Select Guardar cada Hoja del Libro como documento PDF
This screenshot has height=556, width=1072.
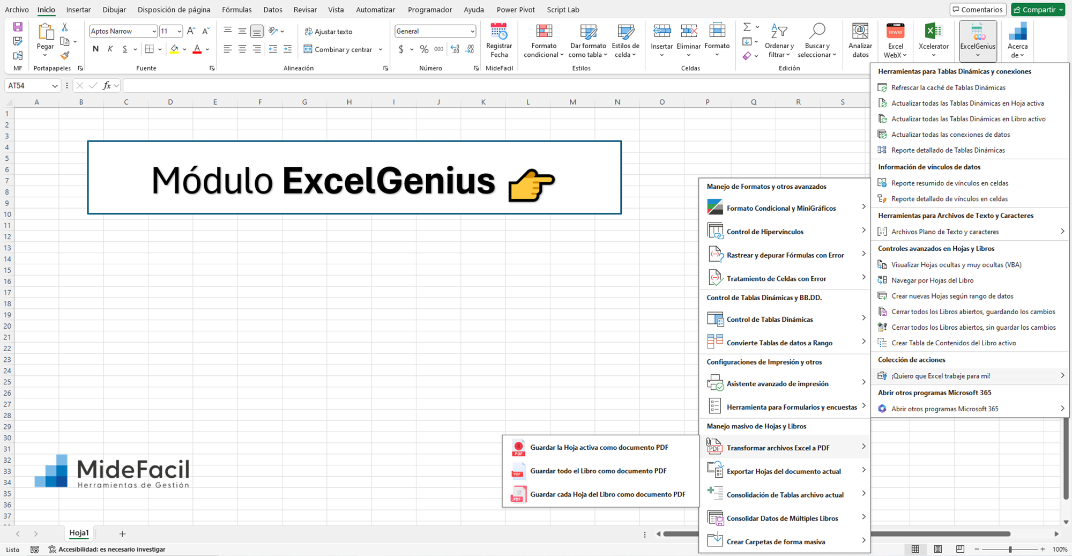click(x=600, y=494)
